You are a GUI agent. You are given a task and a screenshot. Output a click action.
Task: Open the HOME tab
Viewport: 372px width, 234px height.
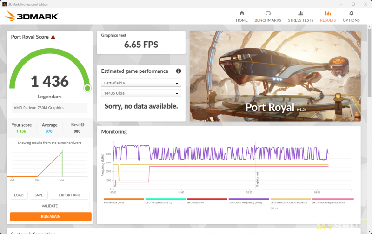[x=241, y=17]
